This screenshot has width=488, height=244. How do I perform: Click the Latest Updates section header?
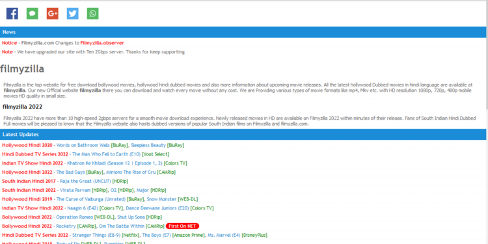tap(243, 135)
